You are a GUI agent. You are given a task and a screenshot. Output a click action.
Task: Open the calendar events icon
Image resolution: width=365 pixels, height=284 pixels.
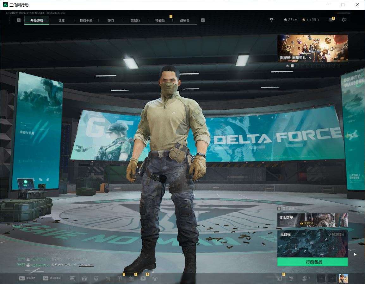131,278
